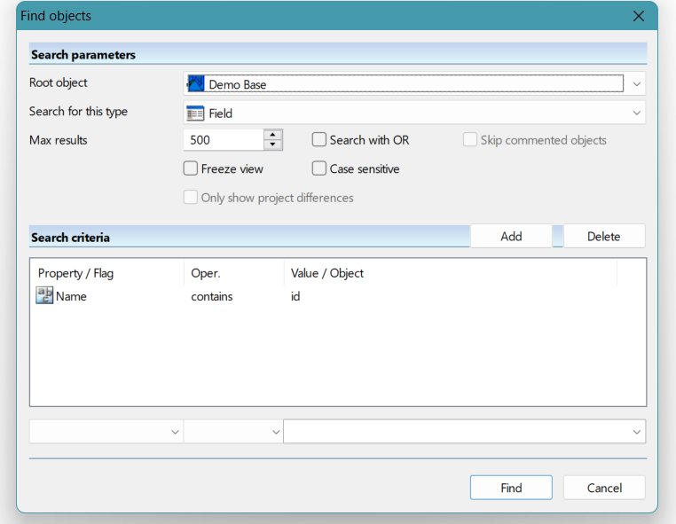Click the Property / Flag column header

pyautogui.click(x=75, y=273)
